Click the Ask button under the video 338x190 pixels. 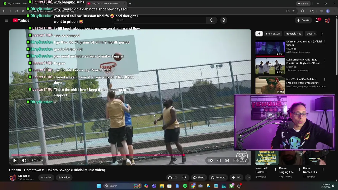coord(236,178)
